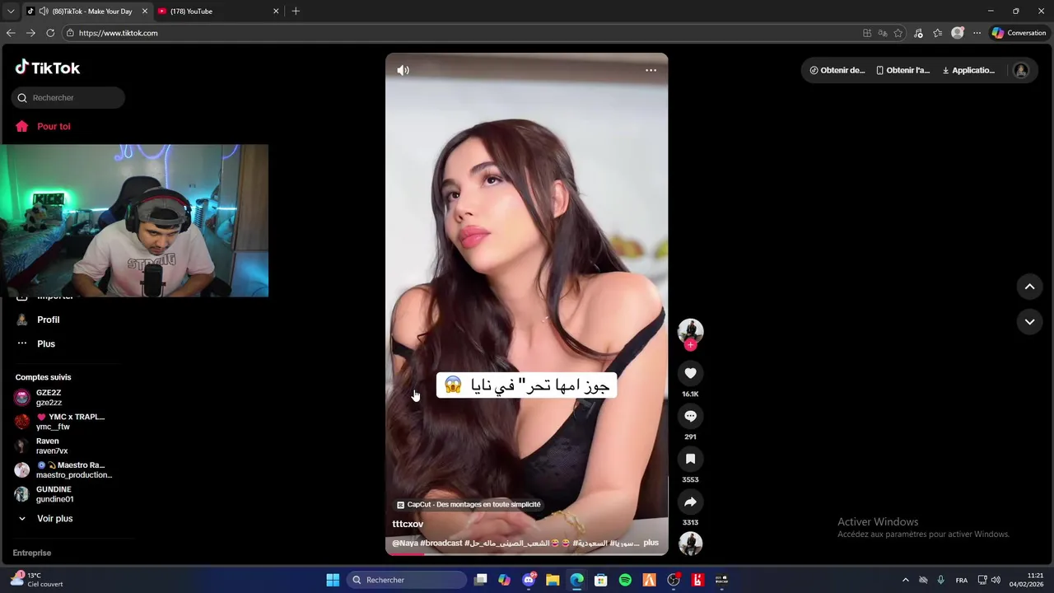Click the #broadcast hashtag
1054x593 pixels.
click(441, 544)
